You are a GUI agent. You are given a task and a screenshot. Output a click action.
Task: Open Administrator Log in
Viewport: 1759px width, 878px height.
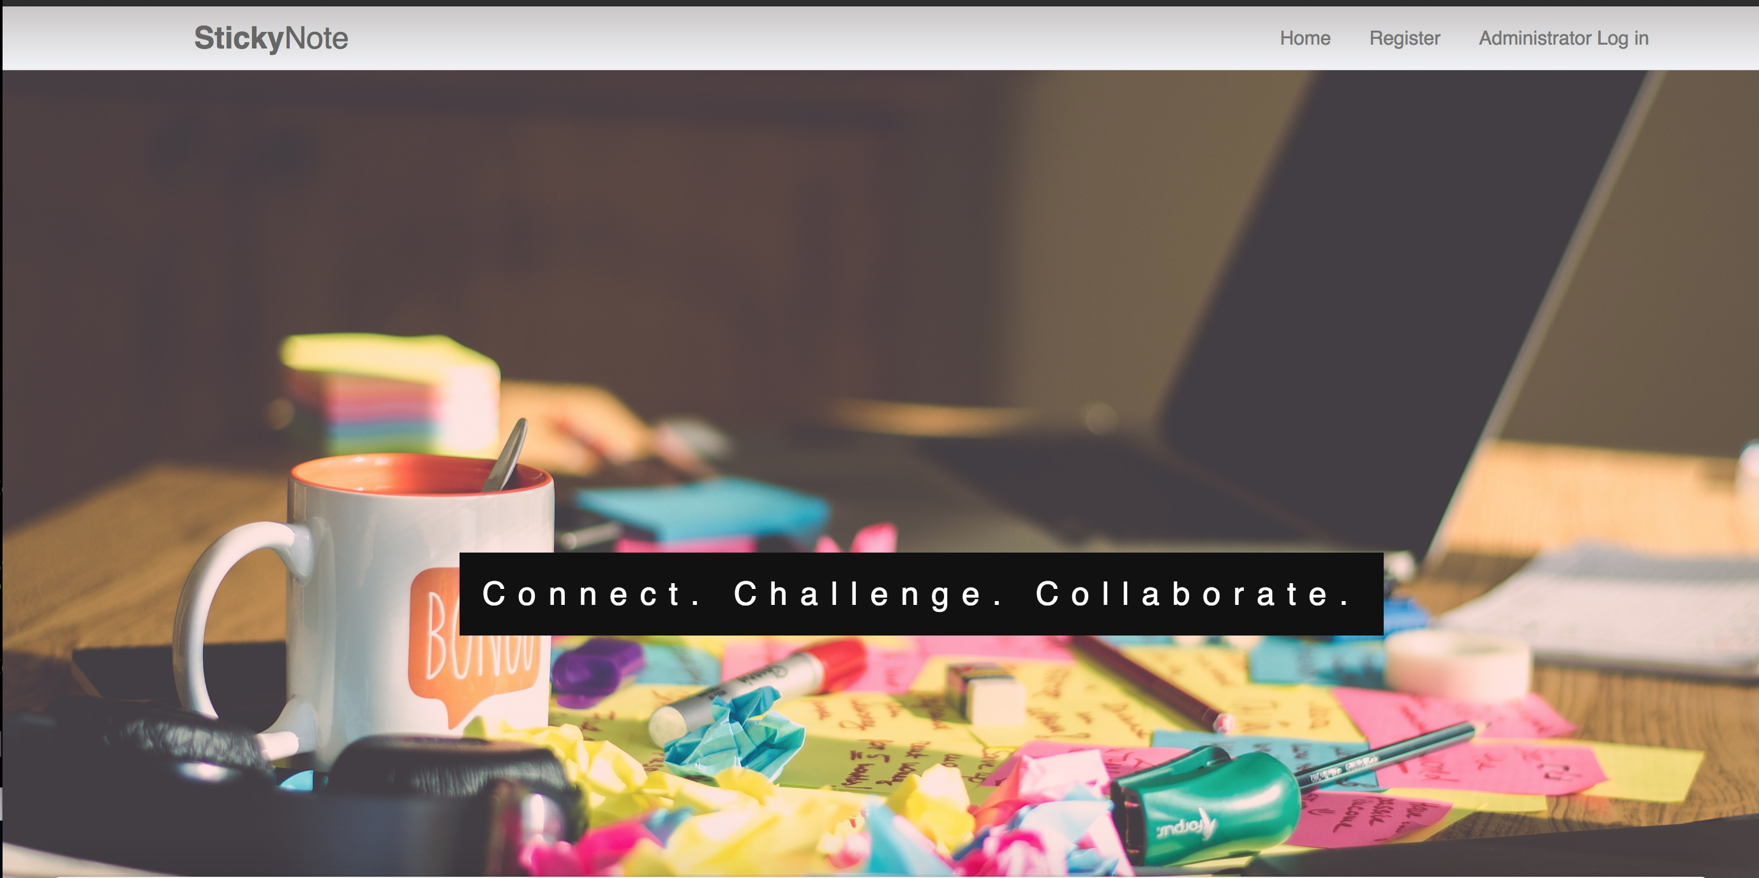pyautogui.click(x=1564, y=38)
